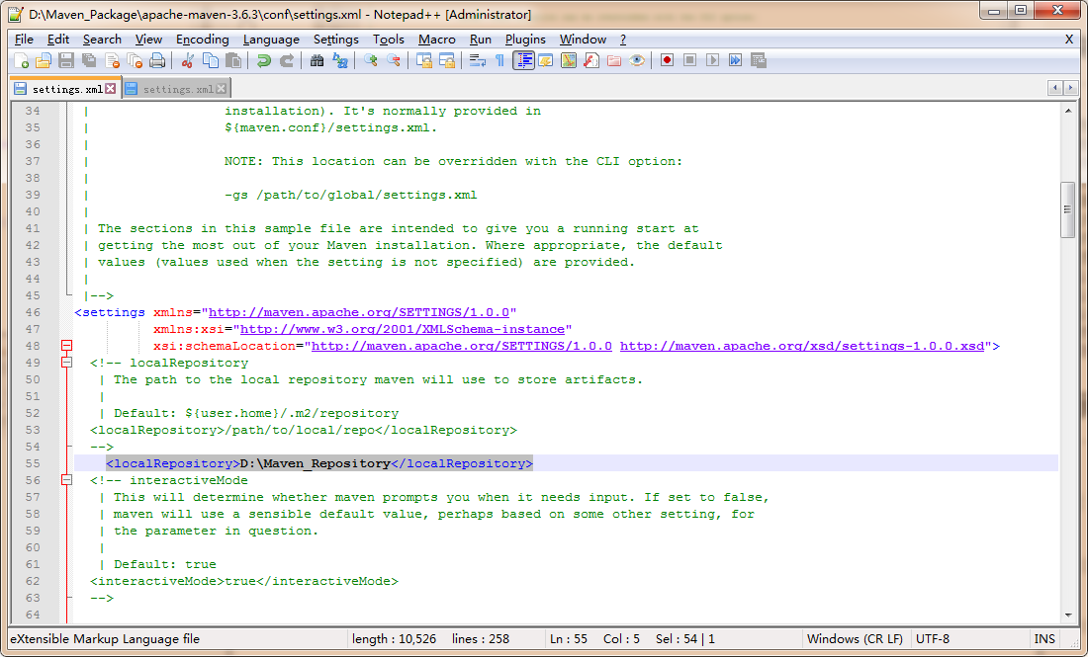Stop macro recording square icon

tap(689, 61)
